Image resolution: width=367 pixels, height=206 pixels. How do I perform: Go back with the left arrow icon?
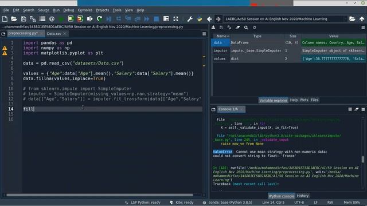click(209, 19)
